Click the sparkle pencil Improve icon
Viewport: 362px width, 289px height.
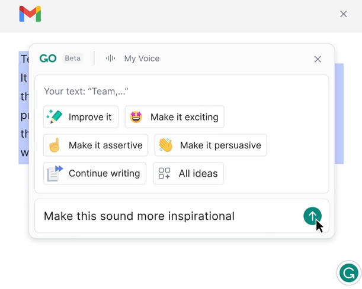pyautogui.click(x=55, y=117)
